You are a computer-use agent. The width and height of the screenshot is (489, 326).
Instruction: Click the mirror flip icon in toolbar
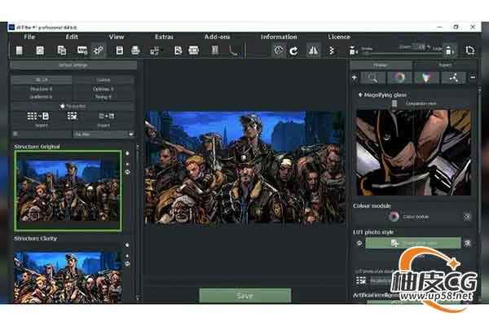tap(313, 51)
